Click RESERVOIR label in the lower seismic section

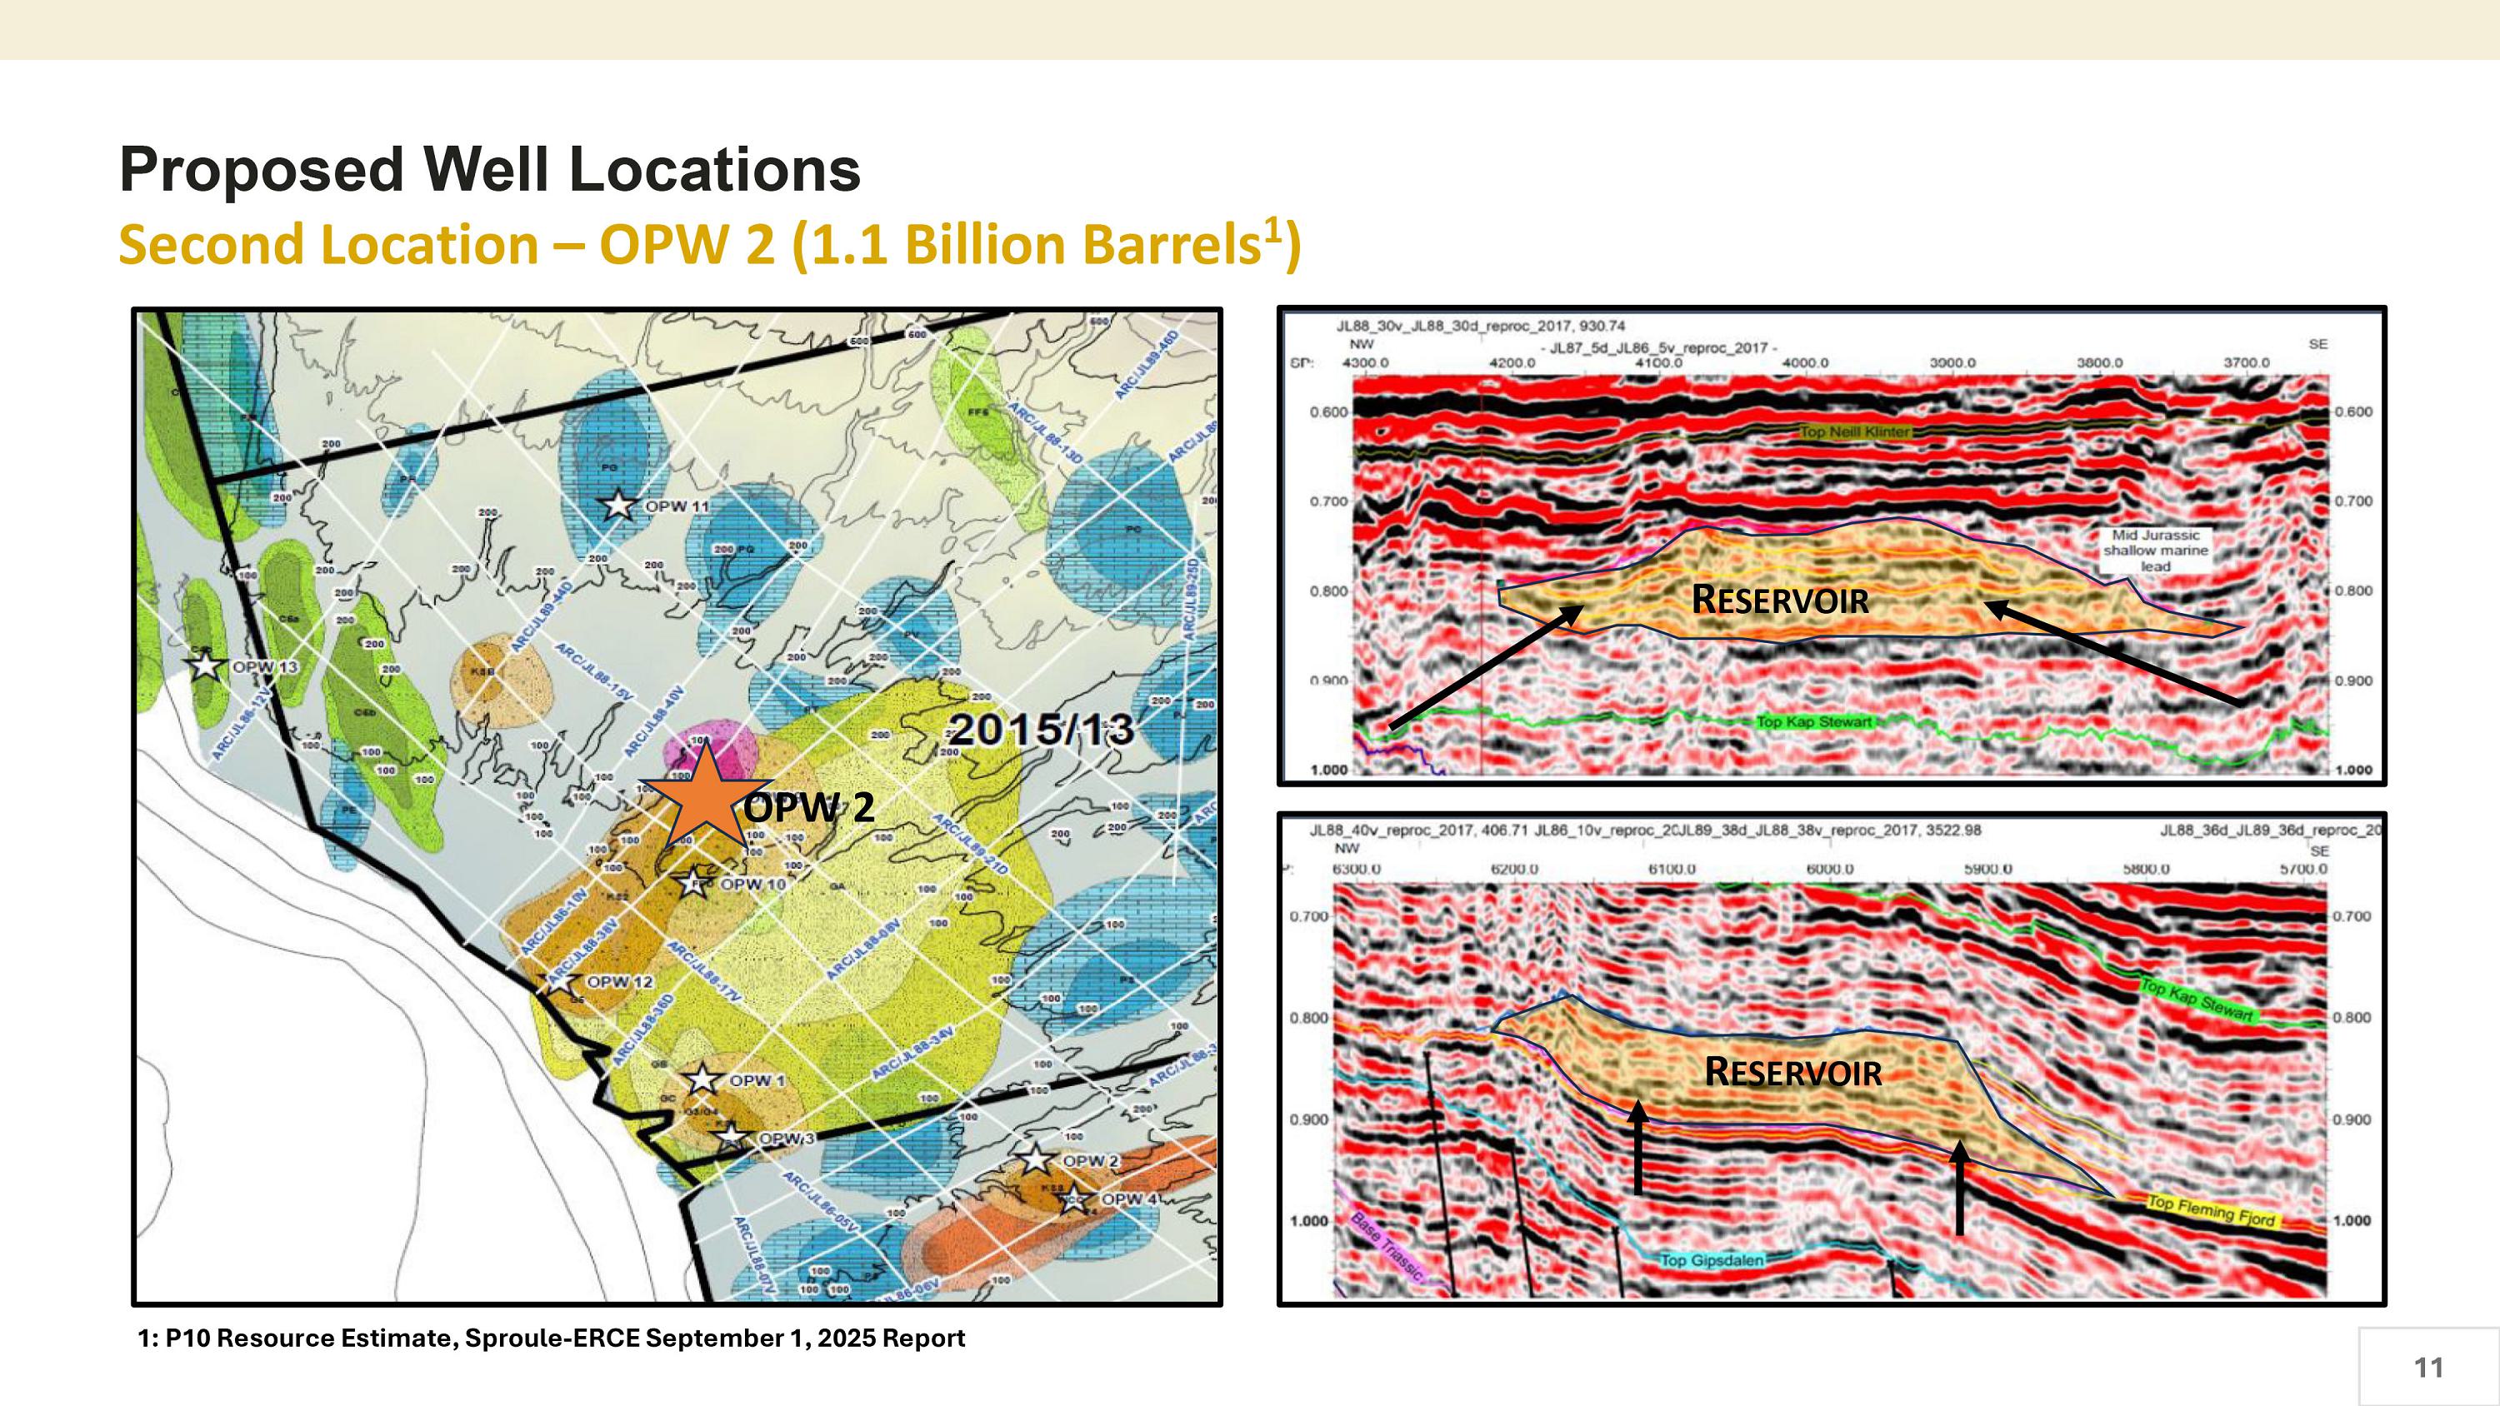(x=1792, y=1073)
